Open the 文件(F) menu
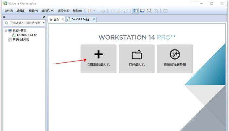 (9, 11)
